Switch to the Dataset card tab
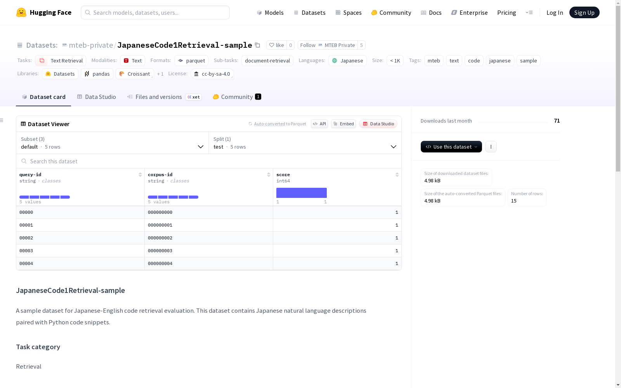 [x=43, y=97]
